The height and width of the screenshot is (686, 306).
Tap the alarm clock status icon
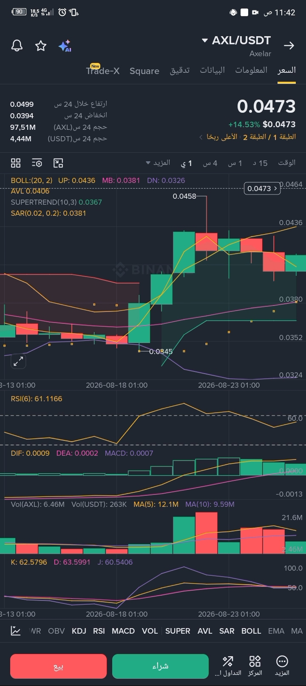click(62, 12)
